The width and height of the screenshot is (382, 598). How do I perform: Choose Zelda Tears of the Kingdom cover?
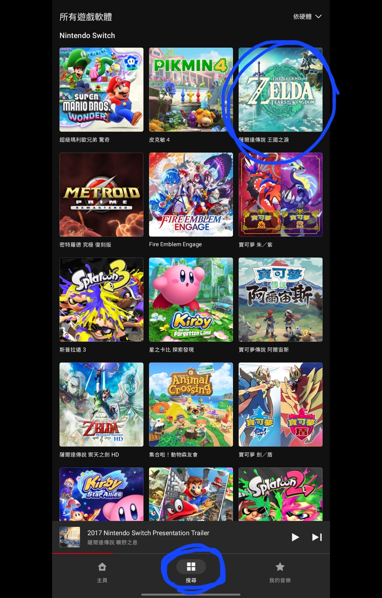[281, 90]
